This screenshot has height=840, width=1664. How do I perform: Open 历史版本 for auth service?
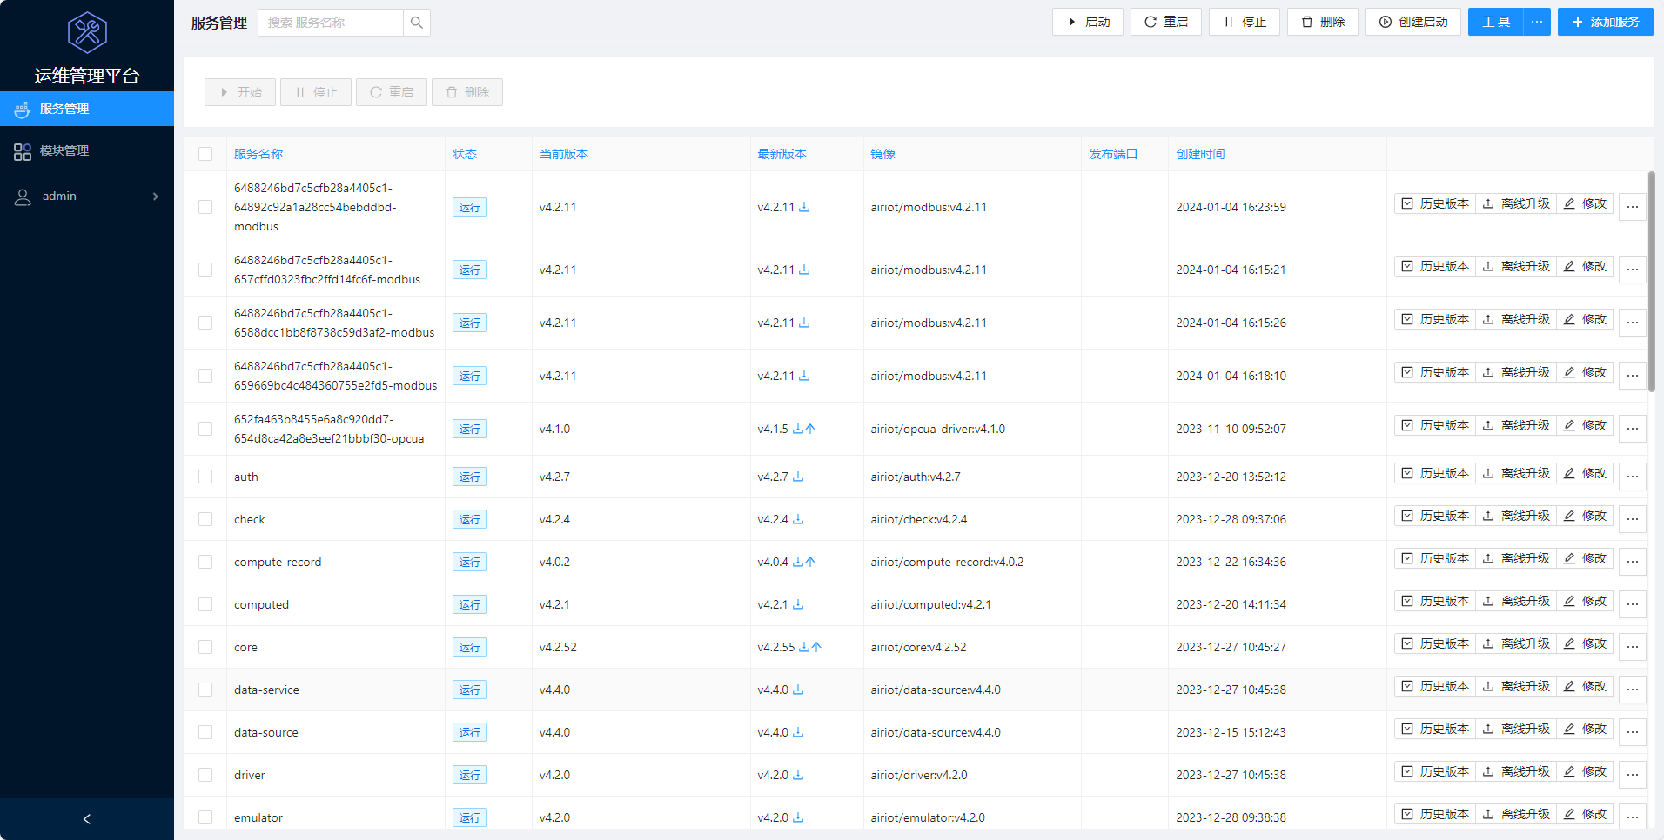pos(1435,473)
